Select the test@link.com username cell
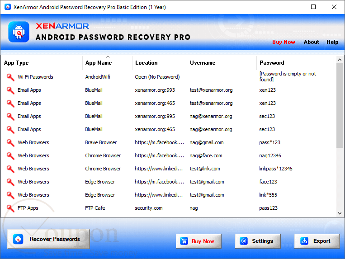Viewport: 345px width, 259px height. (205, 169)
